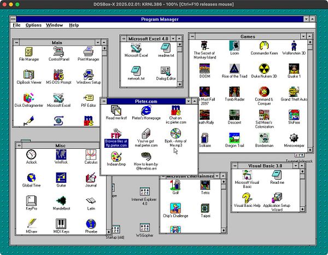Viewport: 328px width, 255px height.
Task: Click the Games window title bar
Action: point(248,37)
